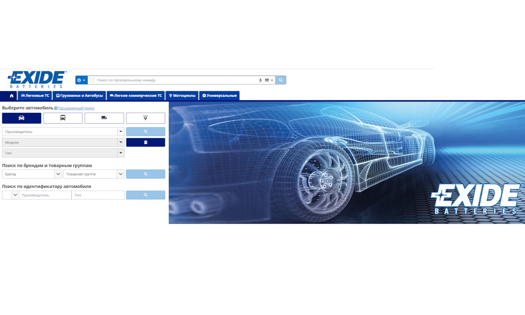Select passenger car vehicle type button
The height and width of the screenshot is (315, 525).
coord(21,118)
